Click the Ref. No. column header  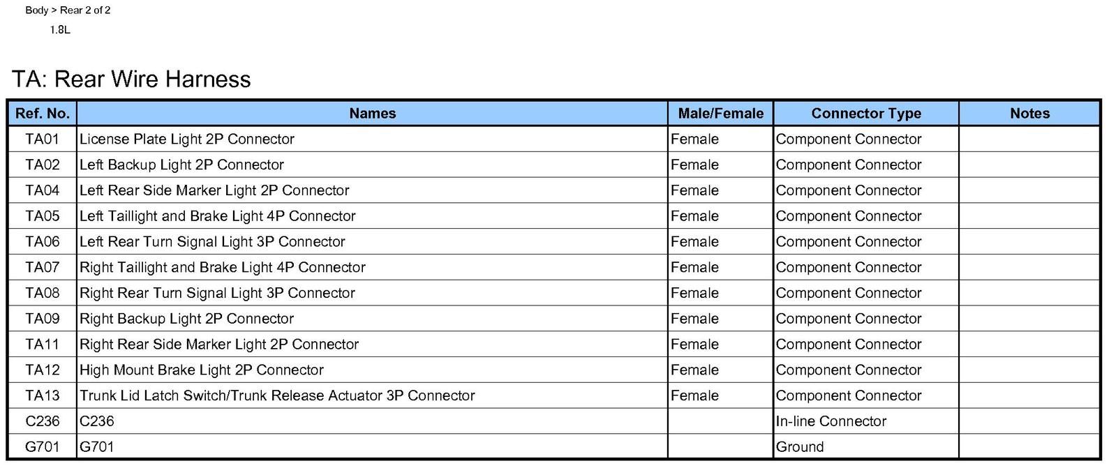point(43,114)
